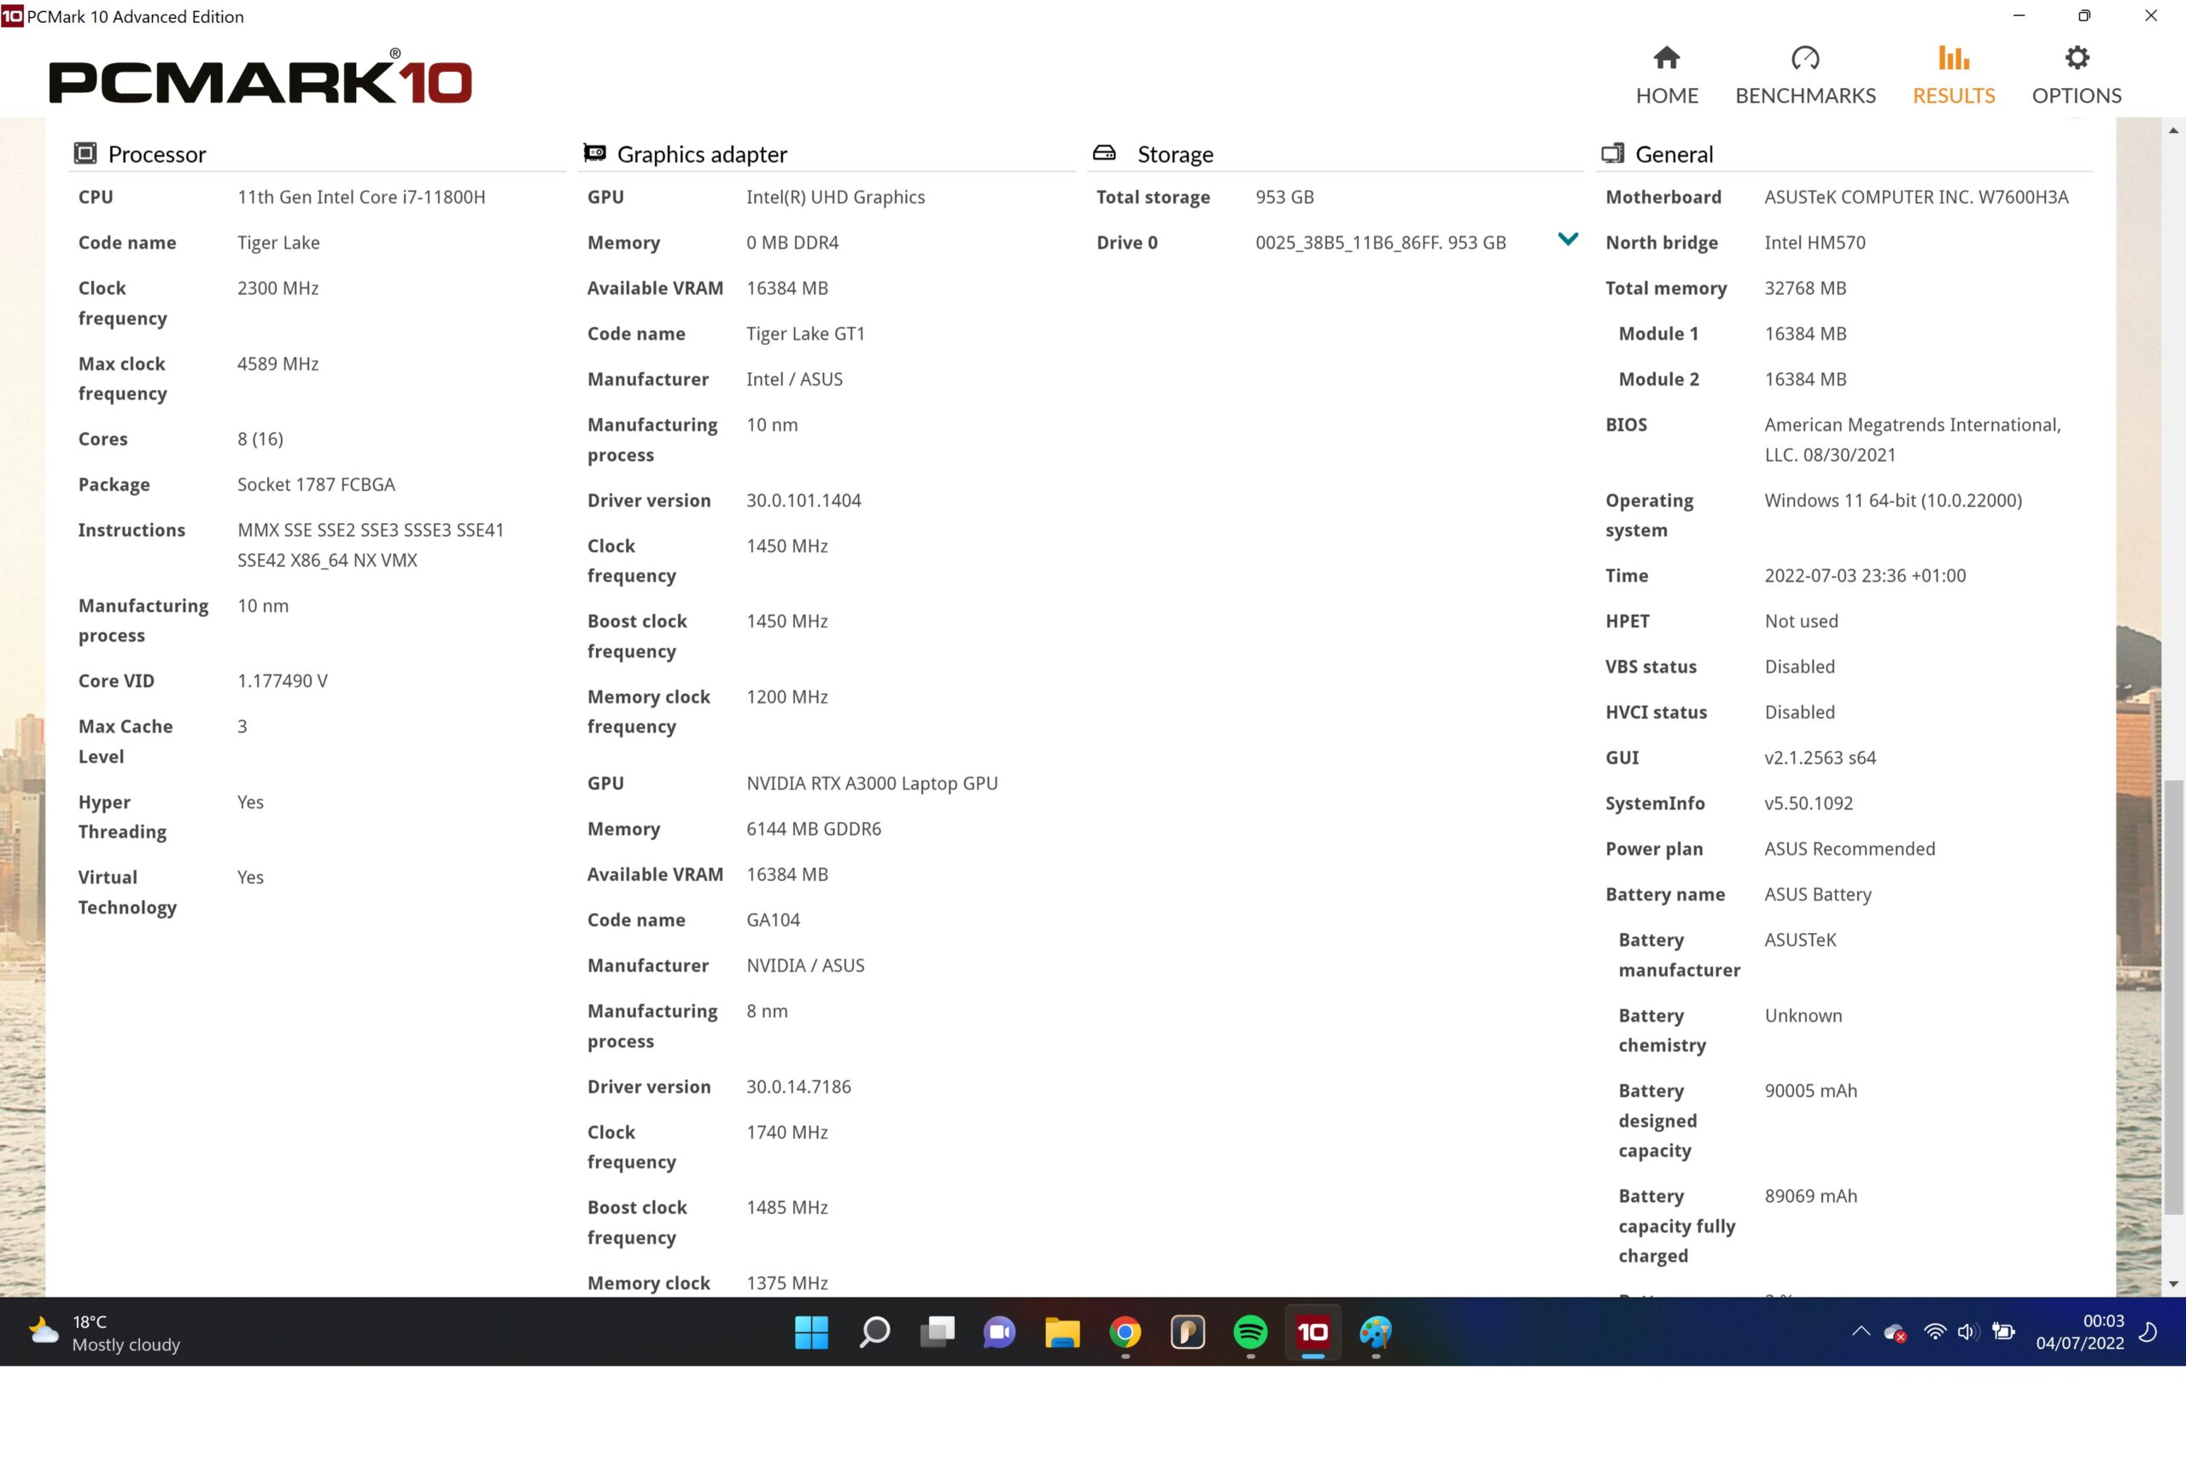
Task: Click the PCMark 10 logo
Action: pos(260,79)
